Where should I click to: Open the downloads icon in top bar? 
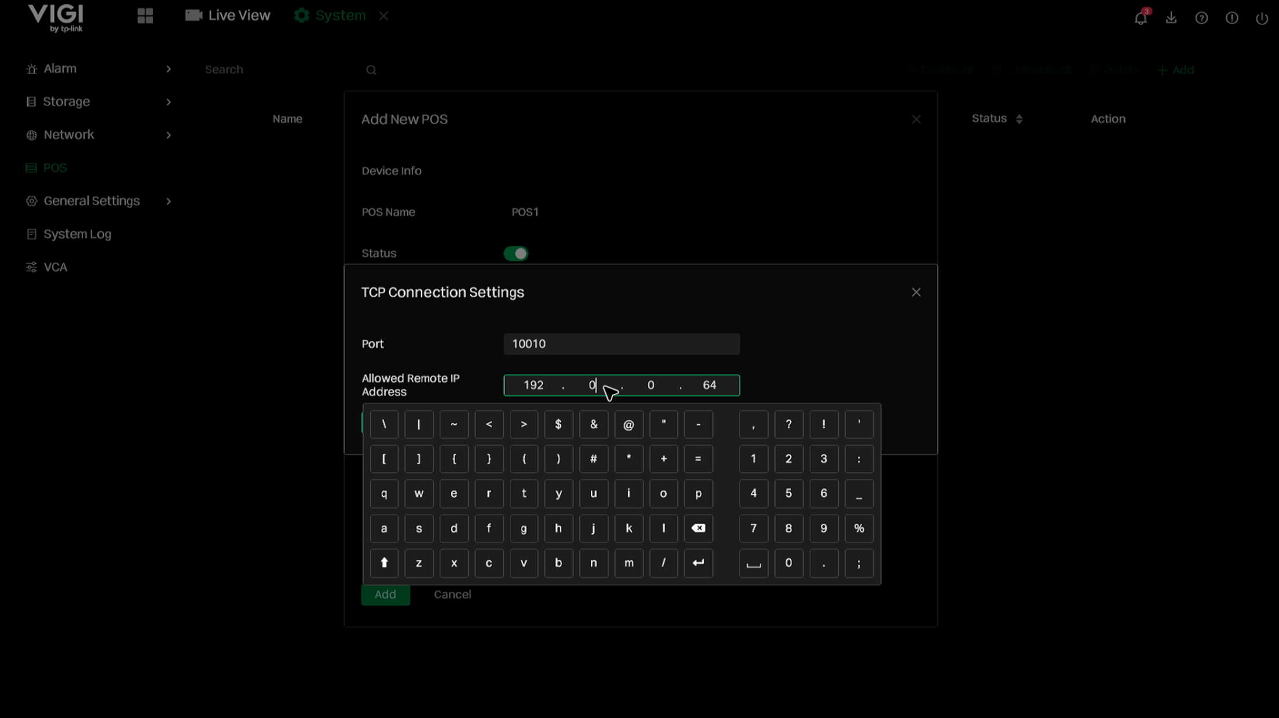click(x=1171, y=17)
